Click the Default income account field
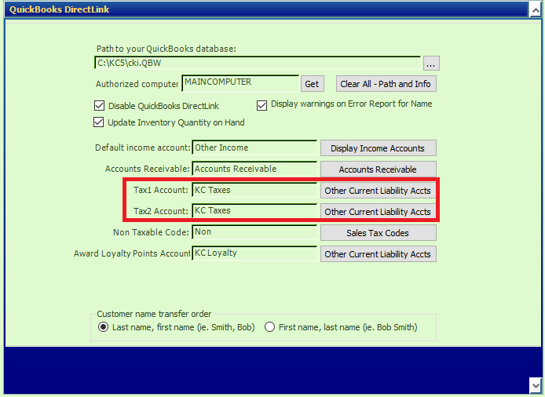The width and height of the screenshot is (545, 397). (x=254, y=148)
